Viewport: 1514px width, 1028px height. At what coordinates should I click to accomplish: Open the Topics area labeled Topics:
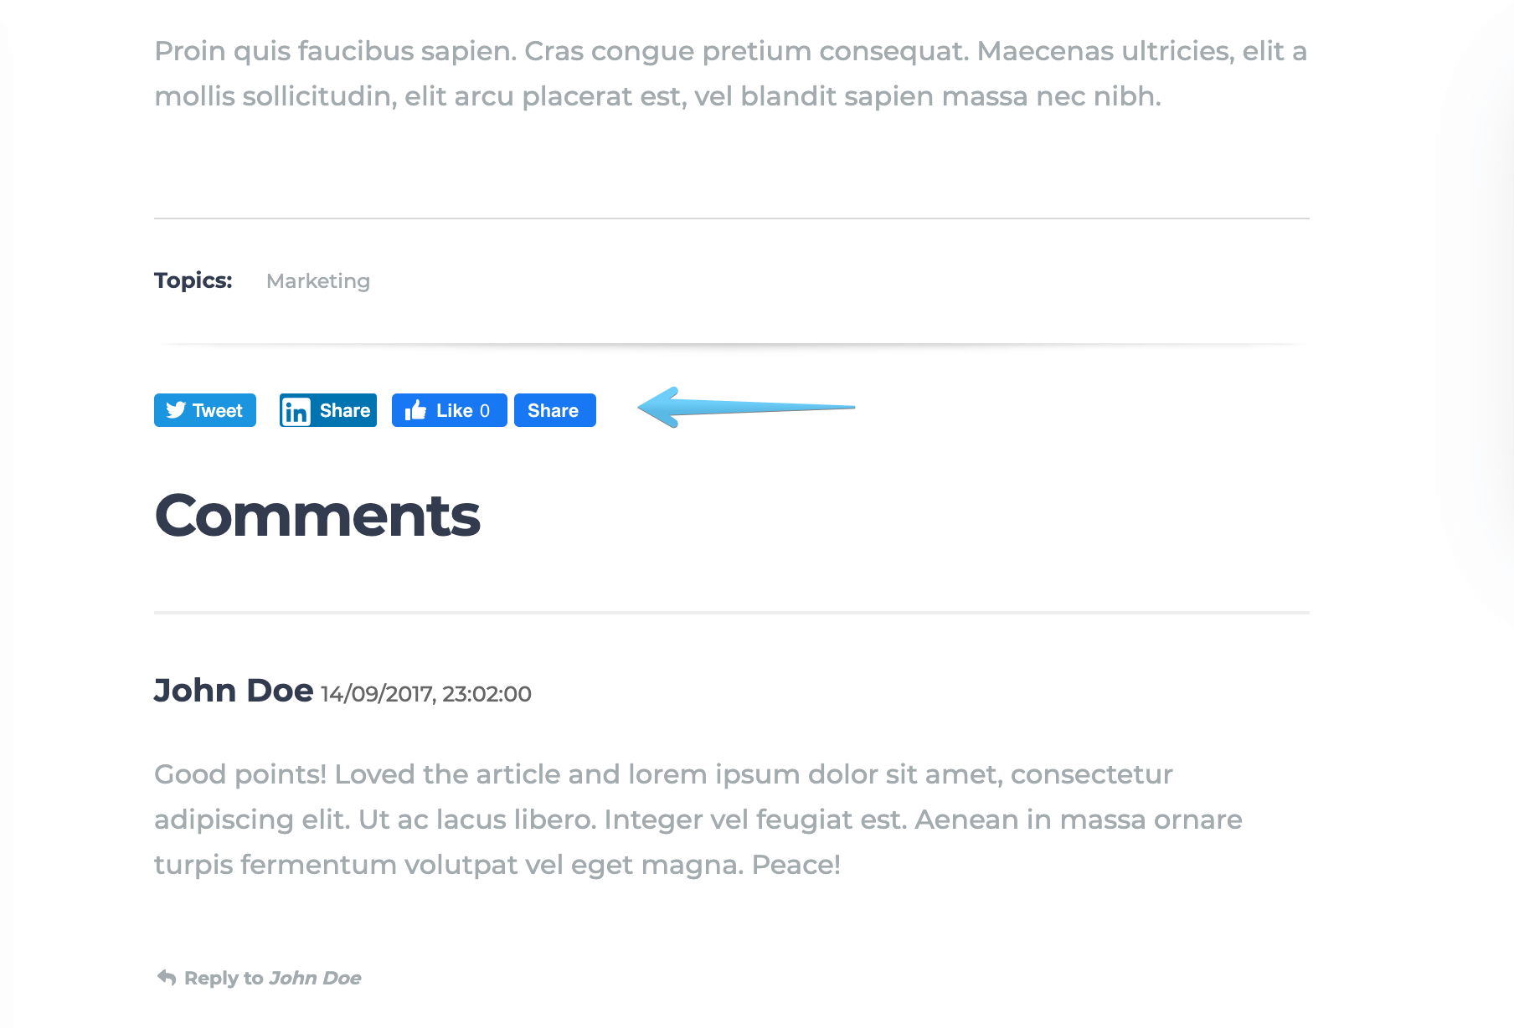pos(193,280)
